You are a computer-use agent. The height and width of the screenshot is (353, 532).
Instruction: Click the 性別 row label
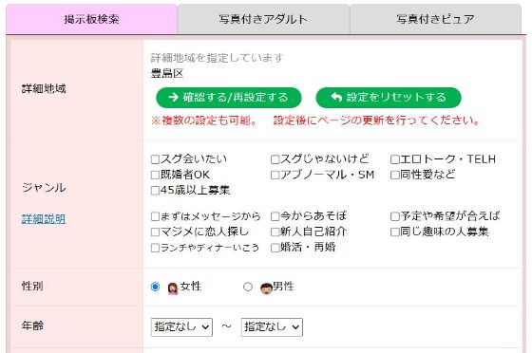tap(32, 286)
